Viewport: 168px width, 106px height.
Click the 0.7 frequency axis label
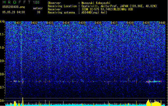pos(2,87)
